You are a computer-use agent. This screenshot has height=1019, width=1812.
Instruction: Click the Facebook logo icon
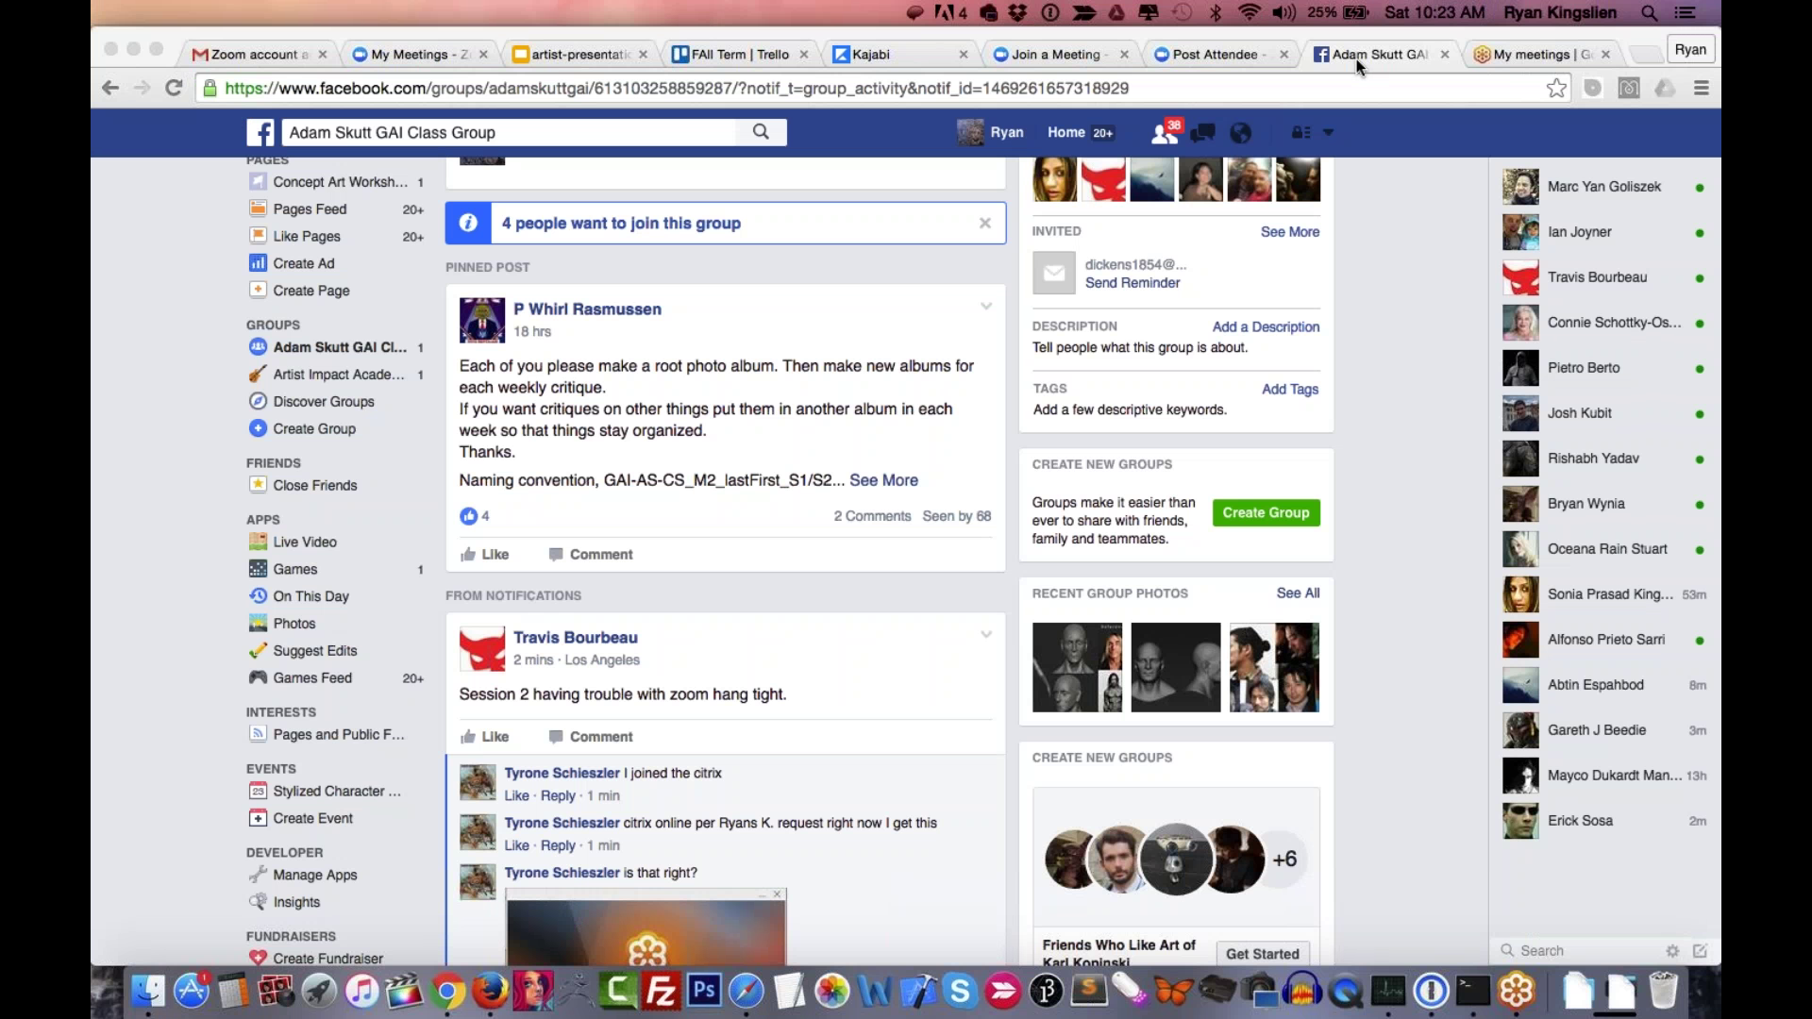(x=260, y=132)
